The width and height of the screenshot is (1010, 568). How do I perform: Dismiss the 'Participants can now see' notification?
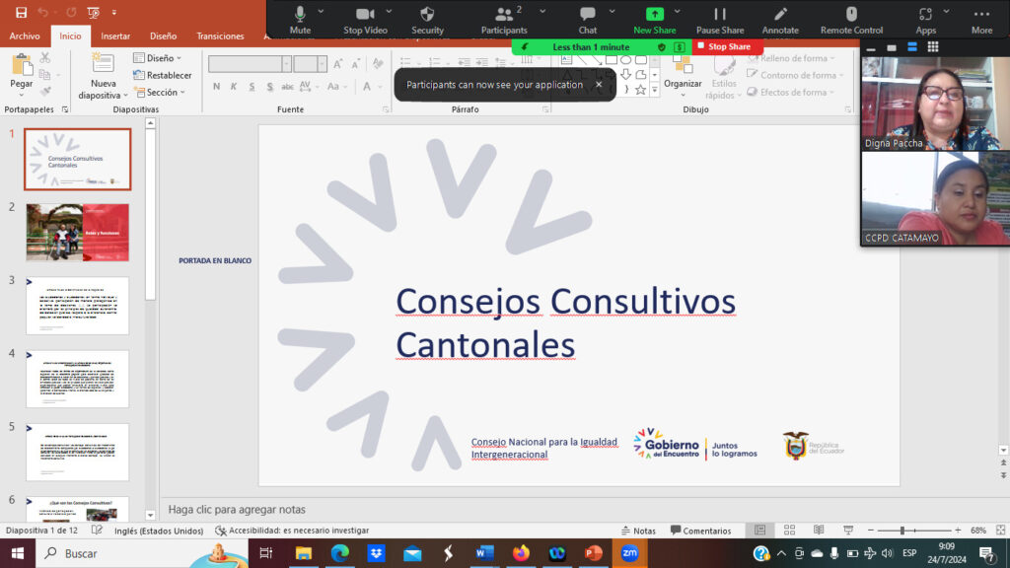(599, 85)
